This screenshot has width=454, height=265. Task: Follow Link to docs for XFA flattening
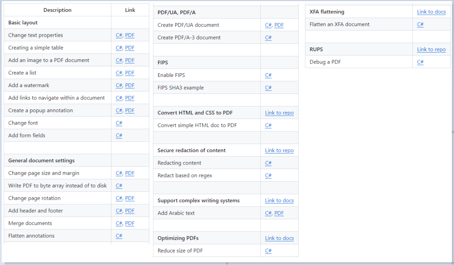(x=431, y=12)
